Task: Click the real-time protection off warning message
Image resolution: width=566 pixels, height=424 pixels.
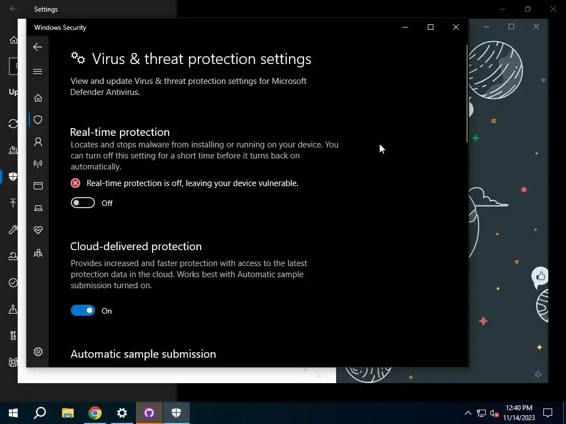Action: coord(192,183)
